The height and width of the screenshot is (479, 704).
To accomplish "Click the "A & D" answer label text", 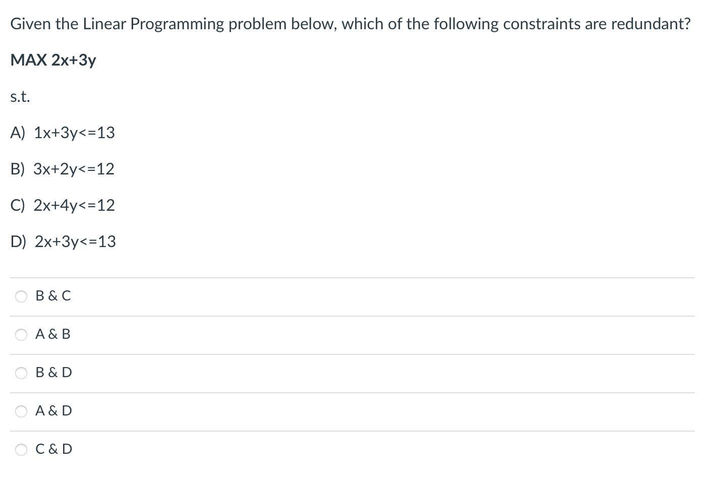I will pos(52,411).
